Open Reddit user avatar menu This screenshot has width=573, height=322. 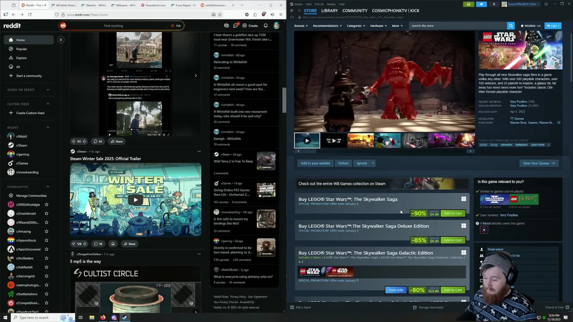277,25
